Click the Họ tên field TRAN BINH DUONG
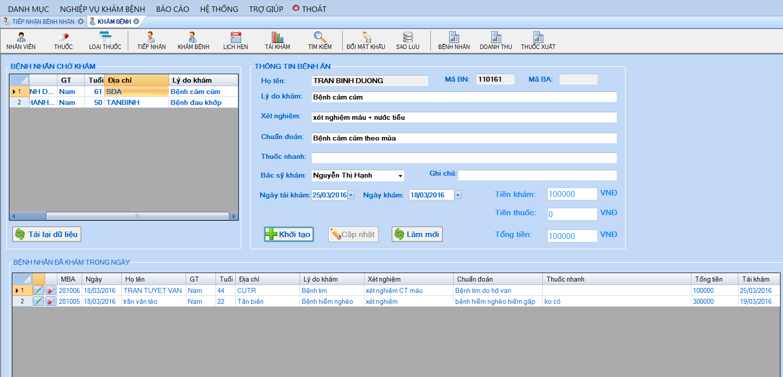 pos(370,81)
